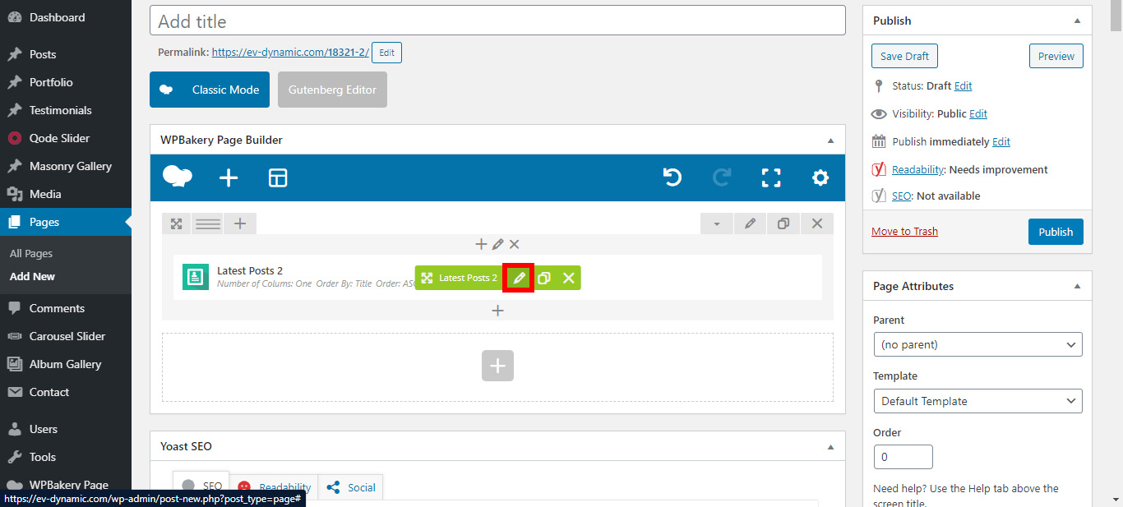Collapse the WPBakery Page Builder panel

(830, 140)
